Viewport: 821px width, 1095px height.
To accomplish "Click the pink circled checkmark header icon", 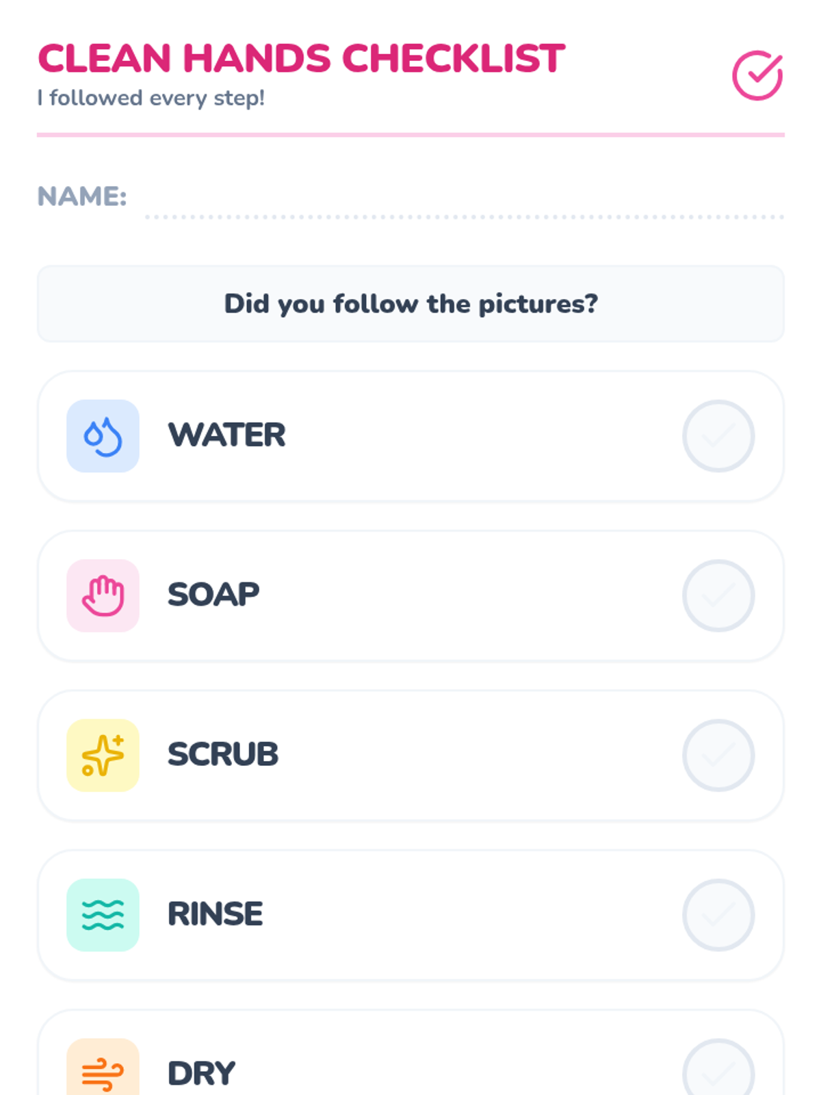I will click(757, 75).
